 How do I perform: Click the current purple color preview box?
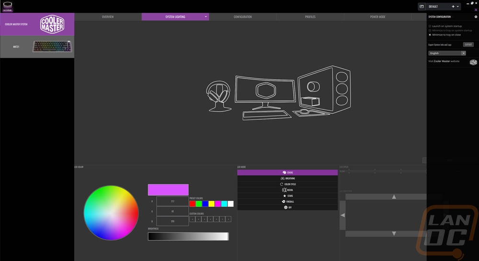(x=168, y=190)
